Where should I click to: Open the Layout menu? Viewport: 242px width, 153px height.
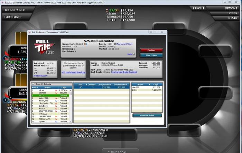pyautogui.click(x=198, y=8)
